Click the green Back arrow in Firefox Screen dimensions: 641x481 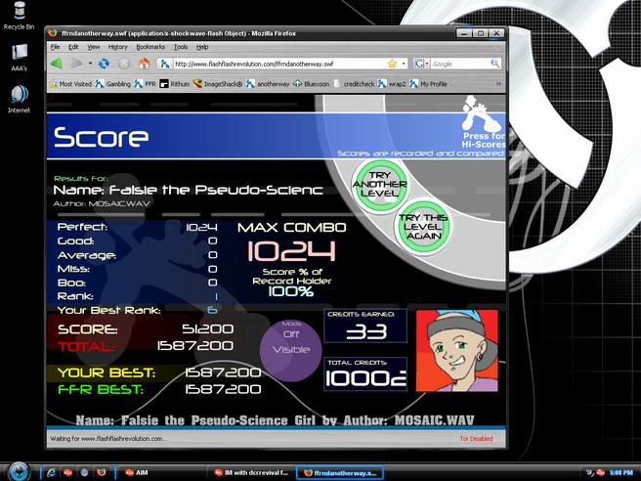[x=57, y=64]
